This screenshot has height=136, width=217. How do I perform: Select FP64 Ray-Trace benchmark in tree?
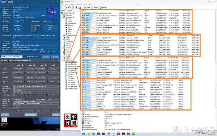click(71, 88)
